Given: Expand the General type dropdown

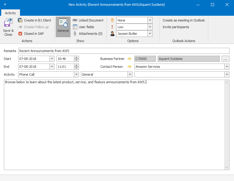Looking at the screenshot, I should point(130,74).
